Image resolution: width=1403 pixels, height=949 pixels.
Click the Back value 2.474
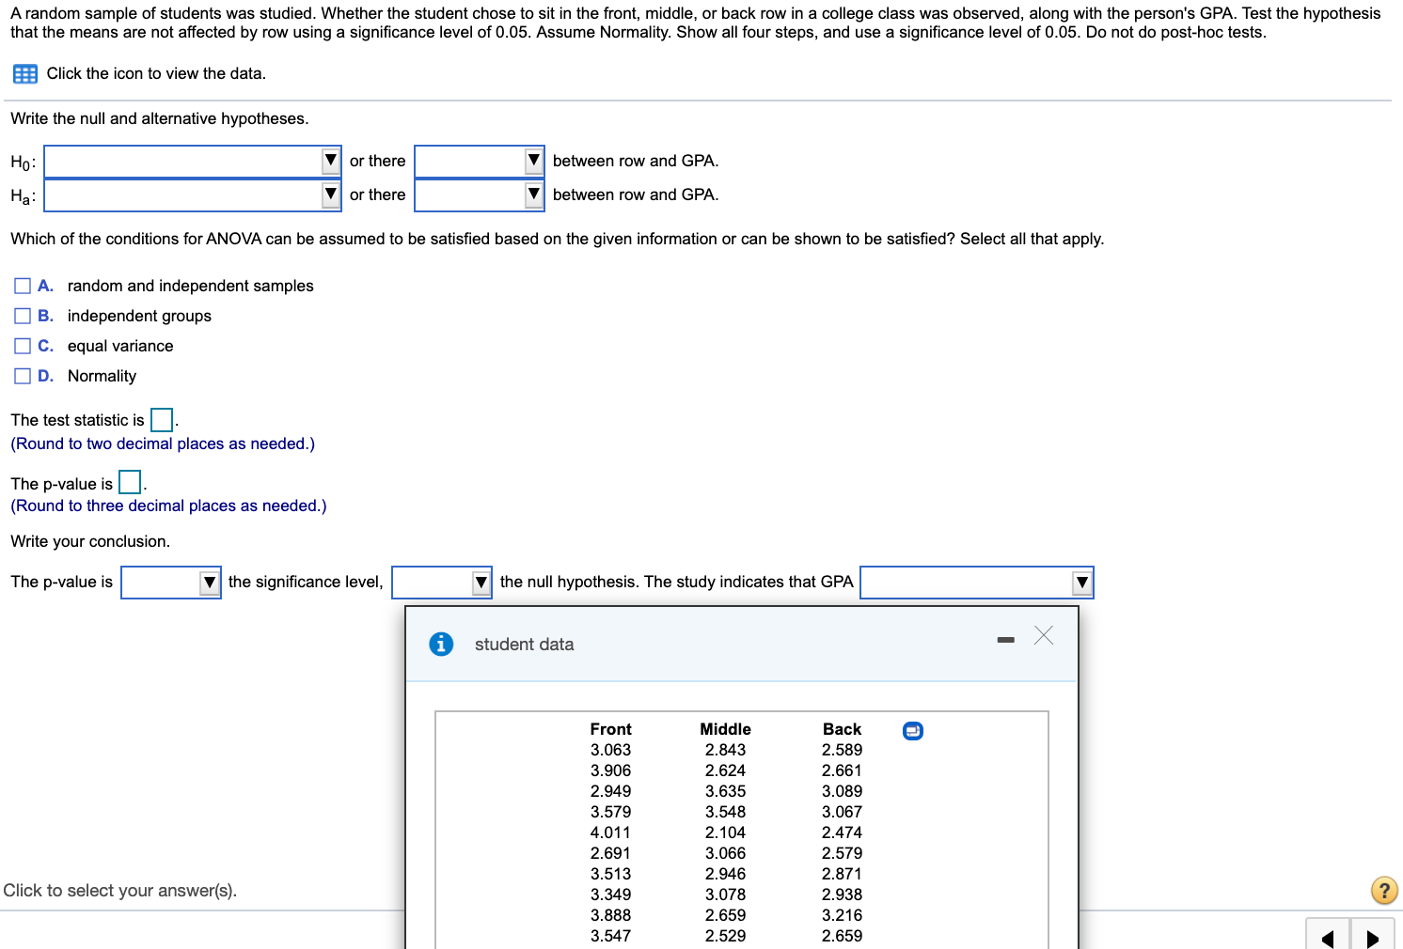842,832
